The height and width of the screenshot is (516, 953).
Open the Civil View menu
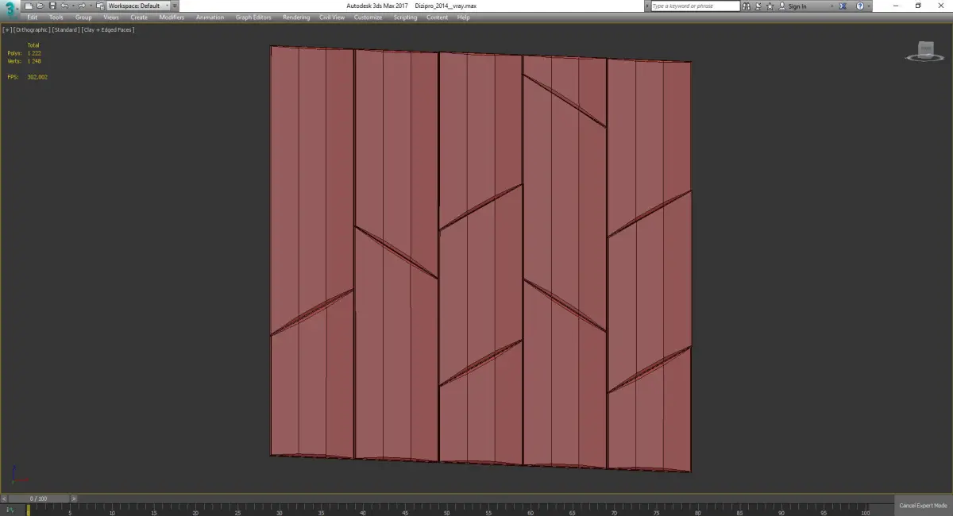[332, 17]
